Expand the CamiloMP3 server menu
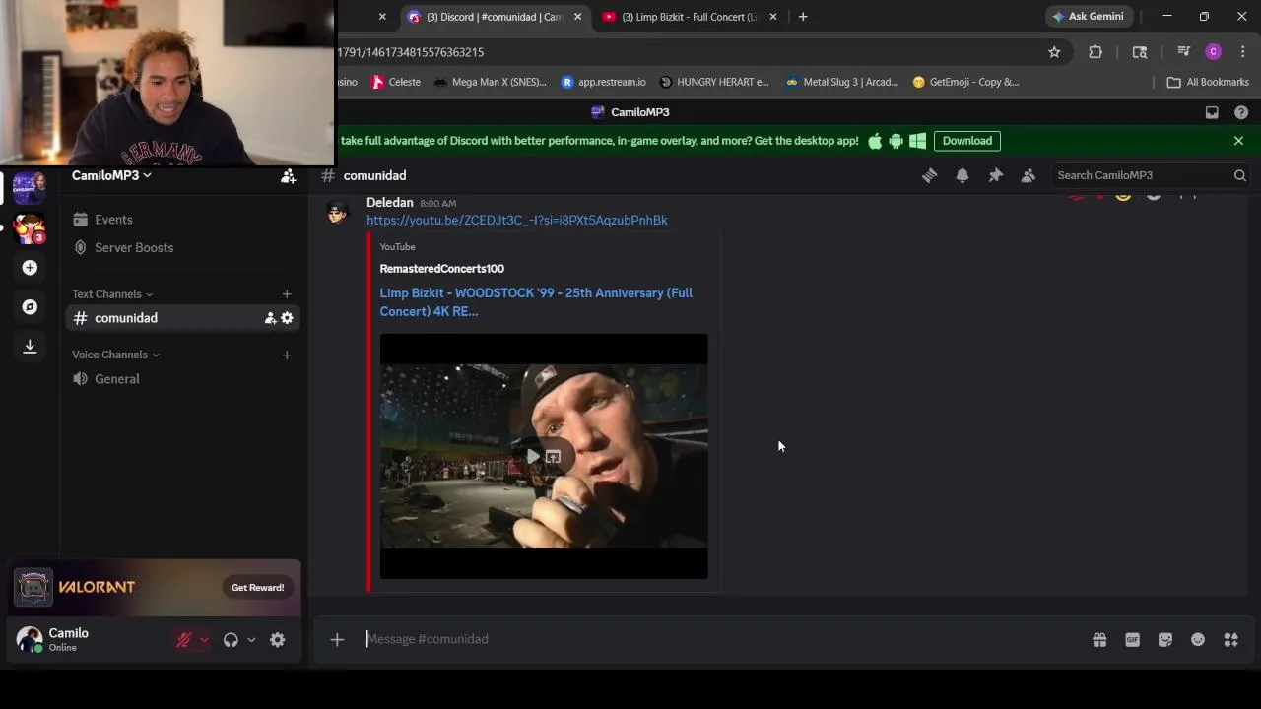1261x709 pixels. coord(111,175)
